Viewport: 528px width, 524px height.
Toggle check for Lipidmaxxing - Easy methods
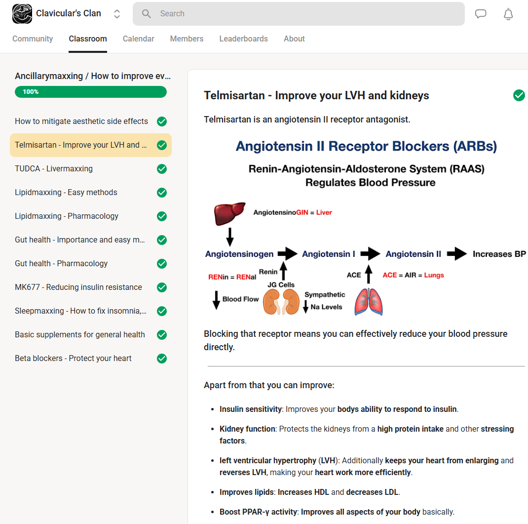tap(162, 193)
